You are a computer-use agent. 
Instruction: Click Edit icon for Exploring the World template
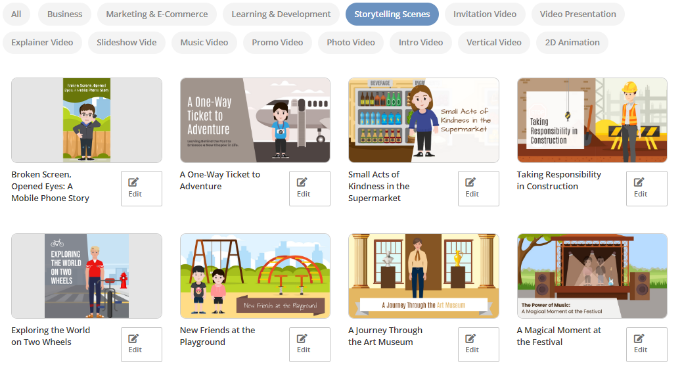tap(141, 344)
